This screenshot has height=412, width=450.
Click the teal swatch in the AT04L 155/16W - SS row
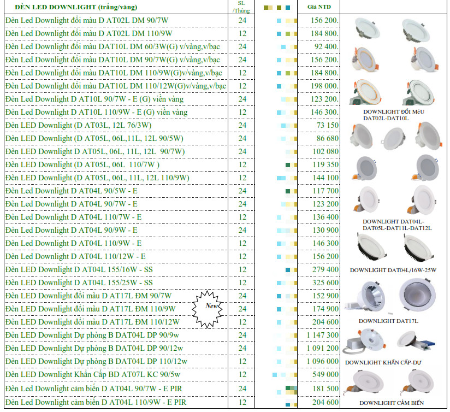288,269
